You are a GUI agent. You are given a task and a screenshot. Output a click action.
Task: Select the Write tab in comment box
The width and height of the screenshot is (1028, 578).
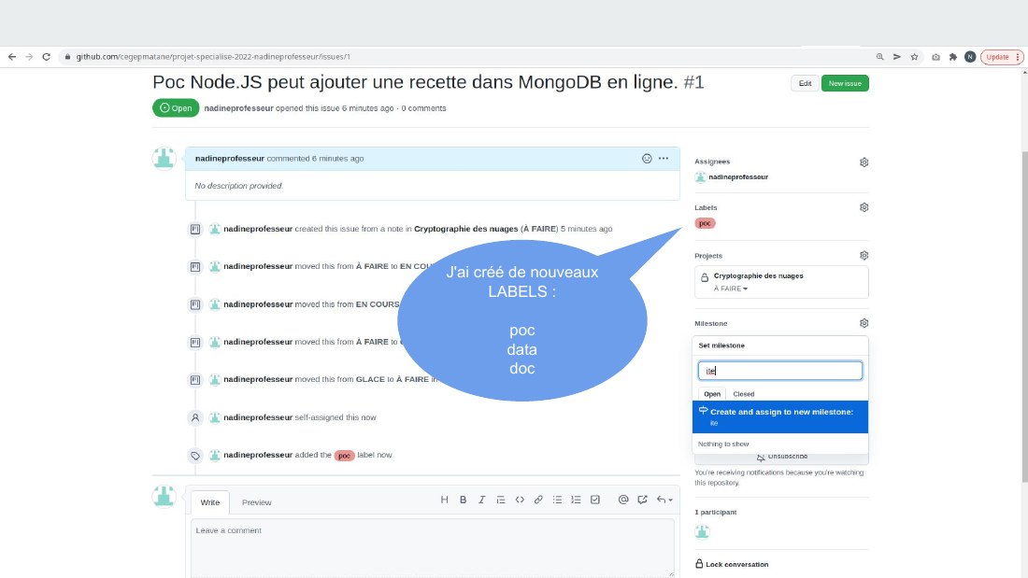pyautogui.click(x=209, y=502)
